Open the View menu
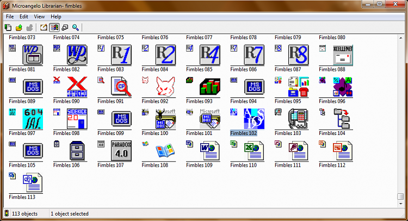 (x=39, y=17)
